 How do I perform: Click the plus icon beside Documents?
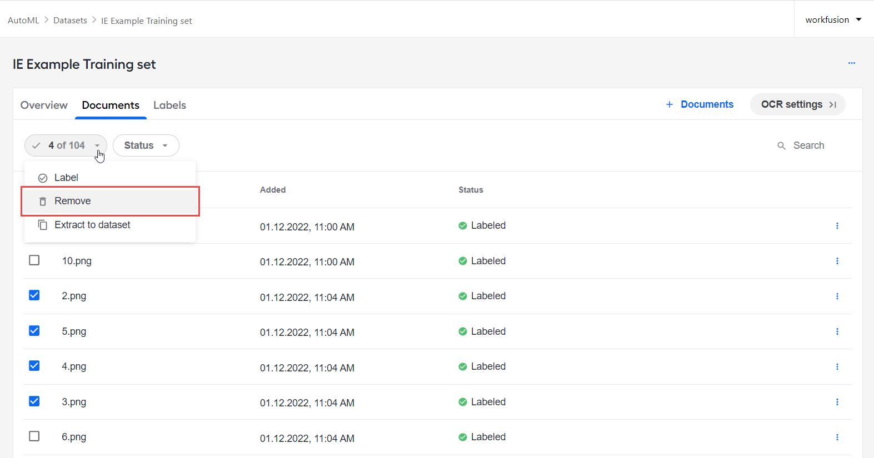coord(670,104)
